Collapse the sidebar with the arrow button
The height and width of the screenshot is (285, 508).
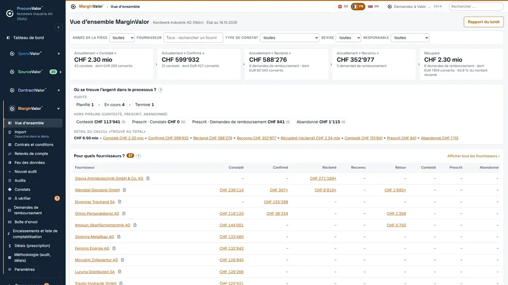pyautogui.click(x=58, y=27)
